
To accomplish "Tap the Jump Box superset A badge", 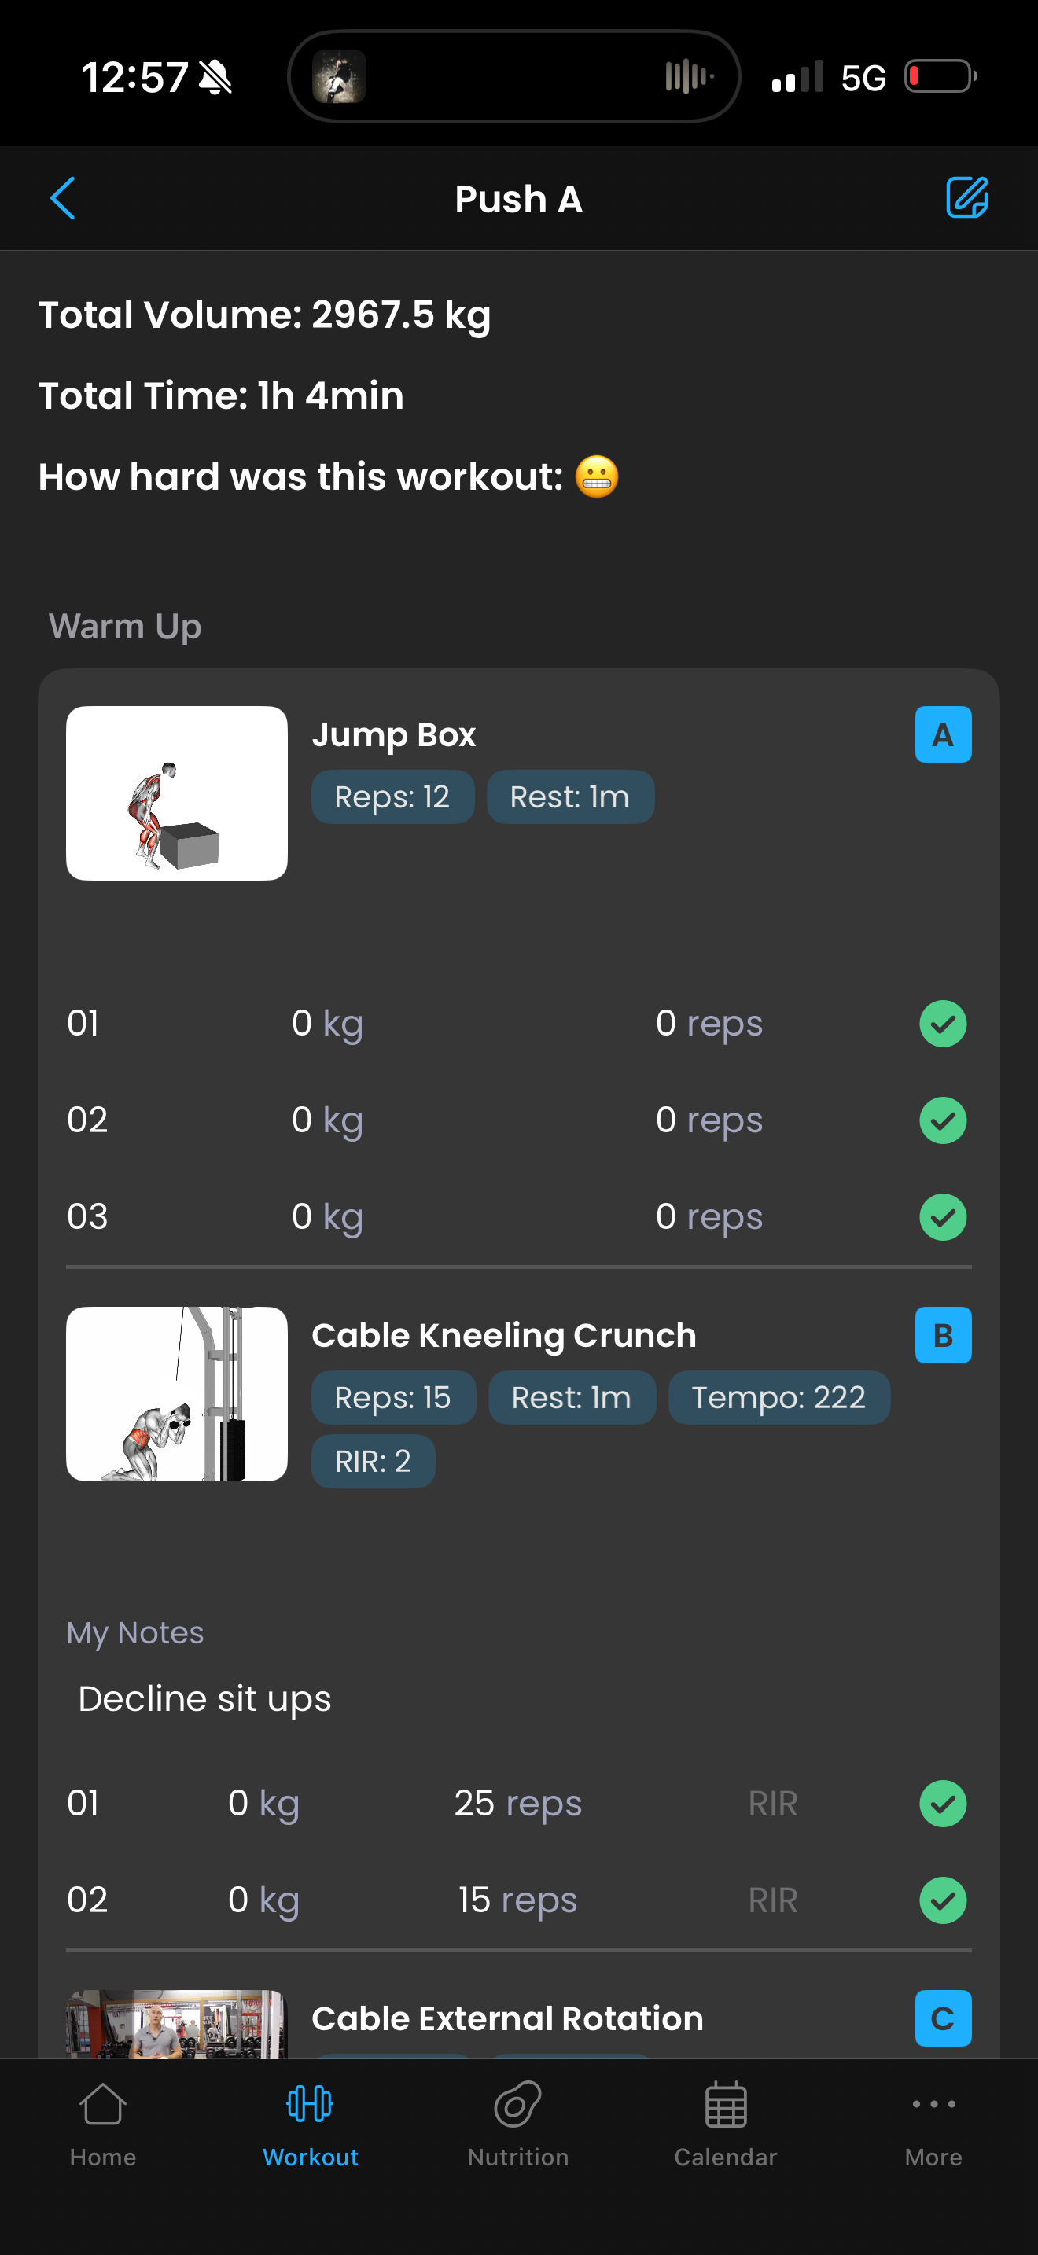I will [x=943, y=734].
